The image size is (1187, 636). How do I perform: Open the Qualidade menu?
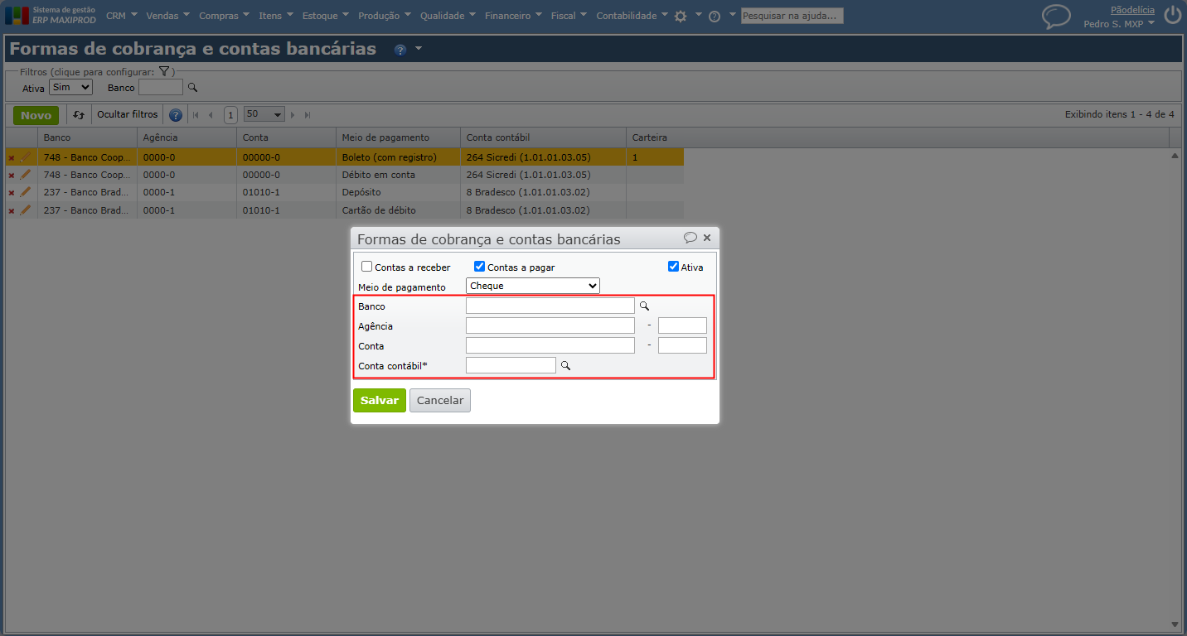(x=448, y=16)
